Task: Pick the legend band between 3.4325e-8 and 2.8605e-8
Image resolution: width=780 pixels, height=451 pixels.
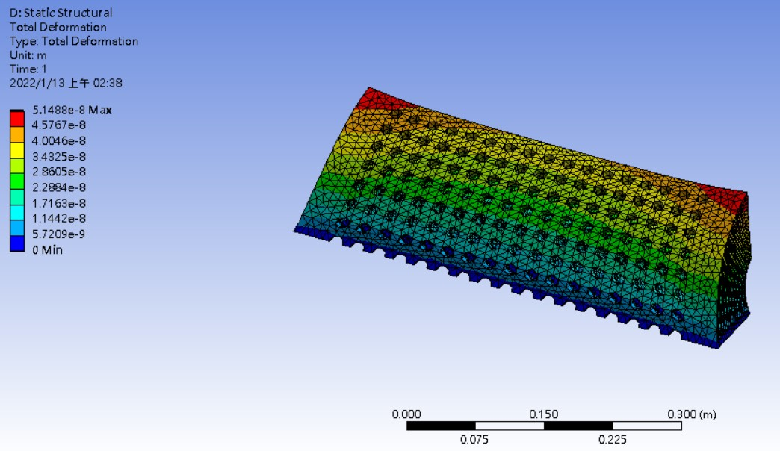Action: pos(17,166)
